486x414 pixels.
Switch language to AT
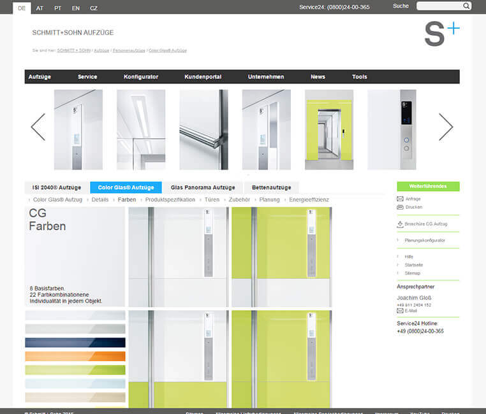pyautogui.click(x=40, y=8)
